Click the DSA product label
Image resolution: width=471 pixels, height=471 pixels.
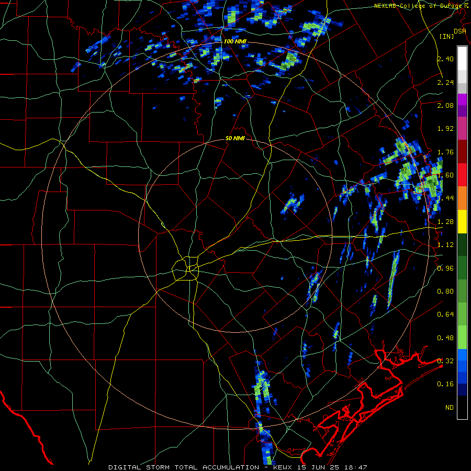pos(460,31)
